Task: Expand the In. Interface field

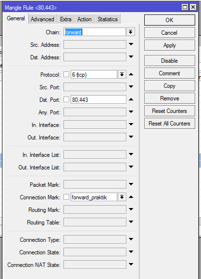Action: (131, 124)
